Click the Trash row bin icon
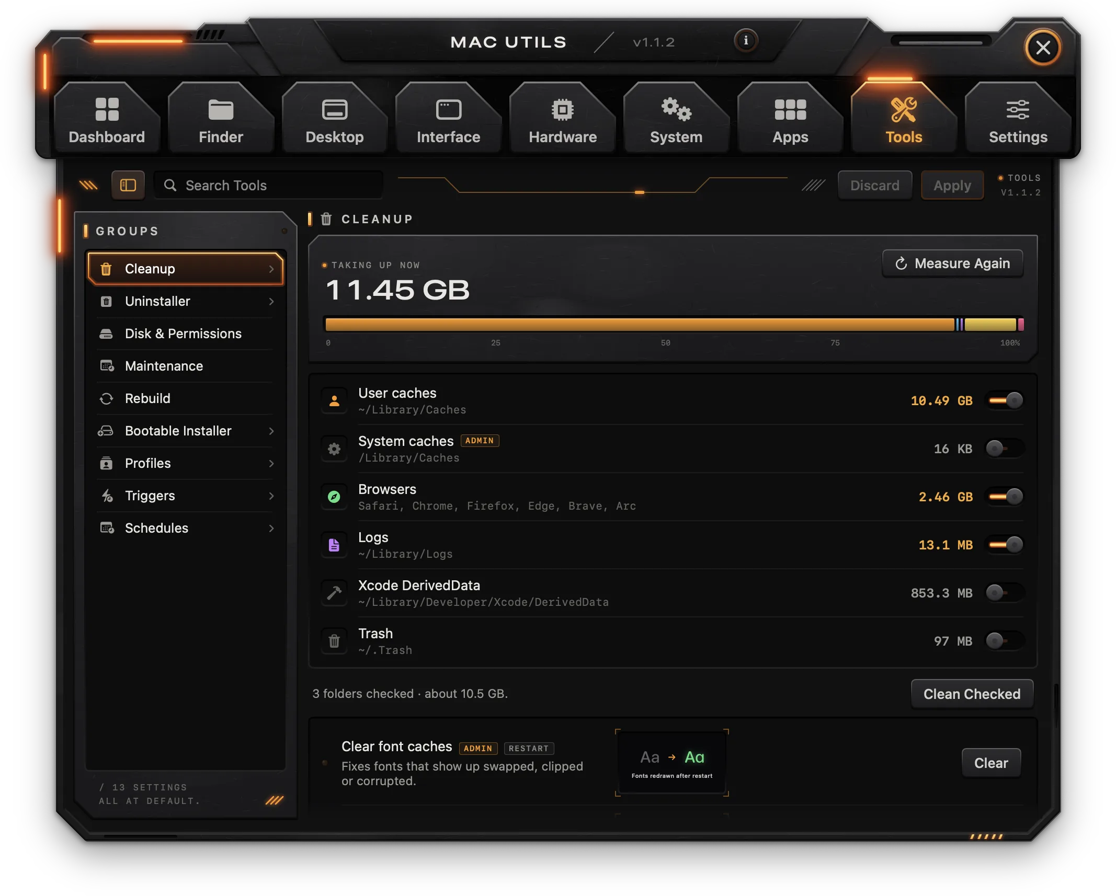Screen dimensions: 1116x896 click(334, 641)
